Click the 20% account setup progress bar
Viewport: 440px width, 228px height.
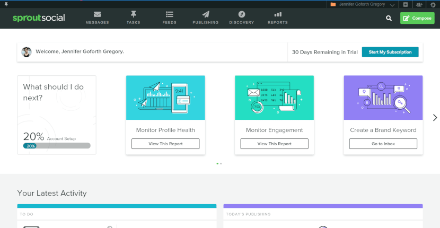[x=57, y=146]
